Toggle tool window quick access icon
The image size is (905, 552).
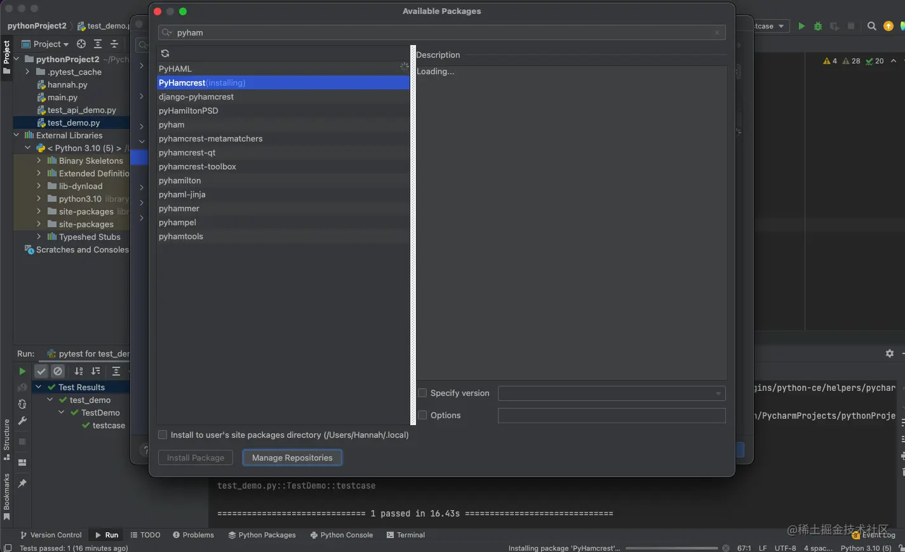(x=7, y=548)
